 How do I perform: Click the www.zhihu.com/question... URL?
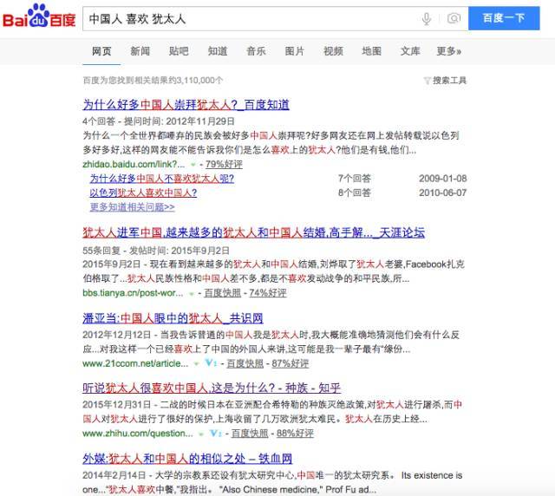click(x=138, y=434)
